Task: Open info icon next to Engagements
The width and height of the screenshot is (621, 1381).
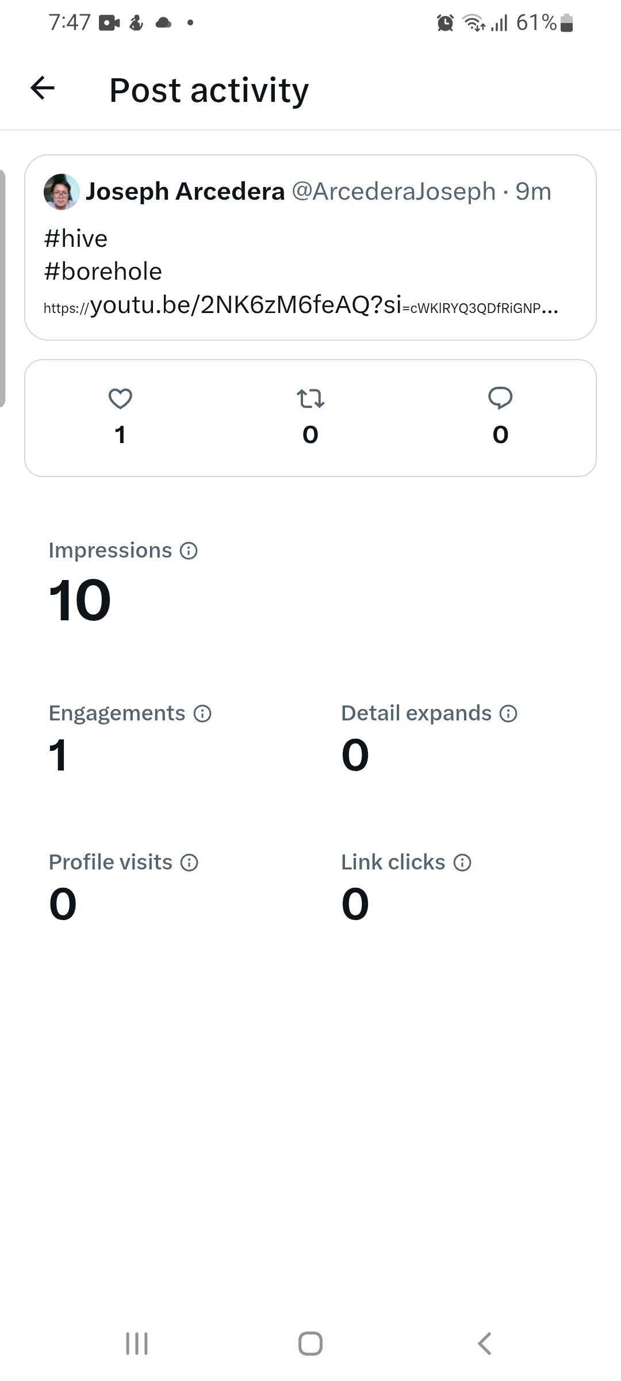Action: coord(202,714)
